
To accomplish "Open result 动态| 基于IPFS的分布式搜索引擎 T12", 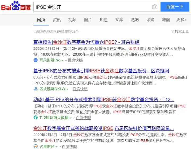I will (104, 99).
